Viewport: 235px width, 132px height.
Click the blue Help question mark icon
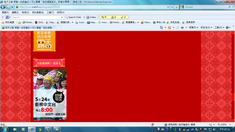point(227,27)
